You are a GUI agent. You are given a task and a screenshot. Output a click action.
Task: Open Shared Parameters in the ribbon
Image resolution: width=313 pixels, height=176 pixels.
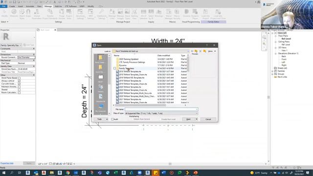click(x=37, y=14)
